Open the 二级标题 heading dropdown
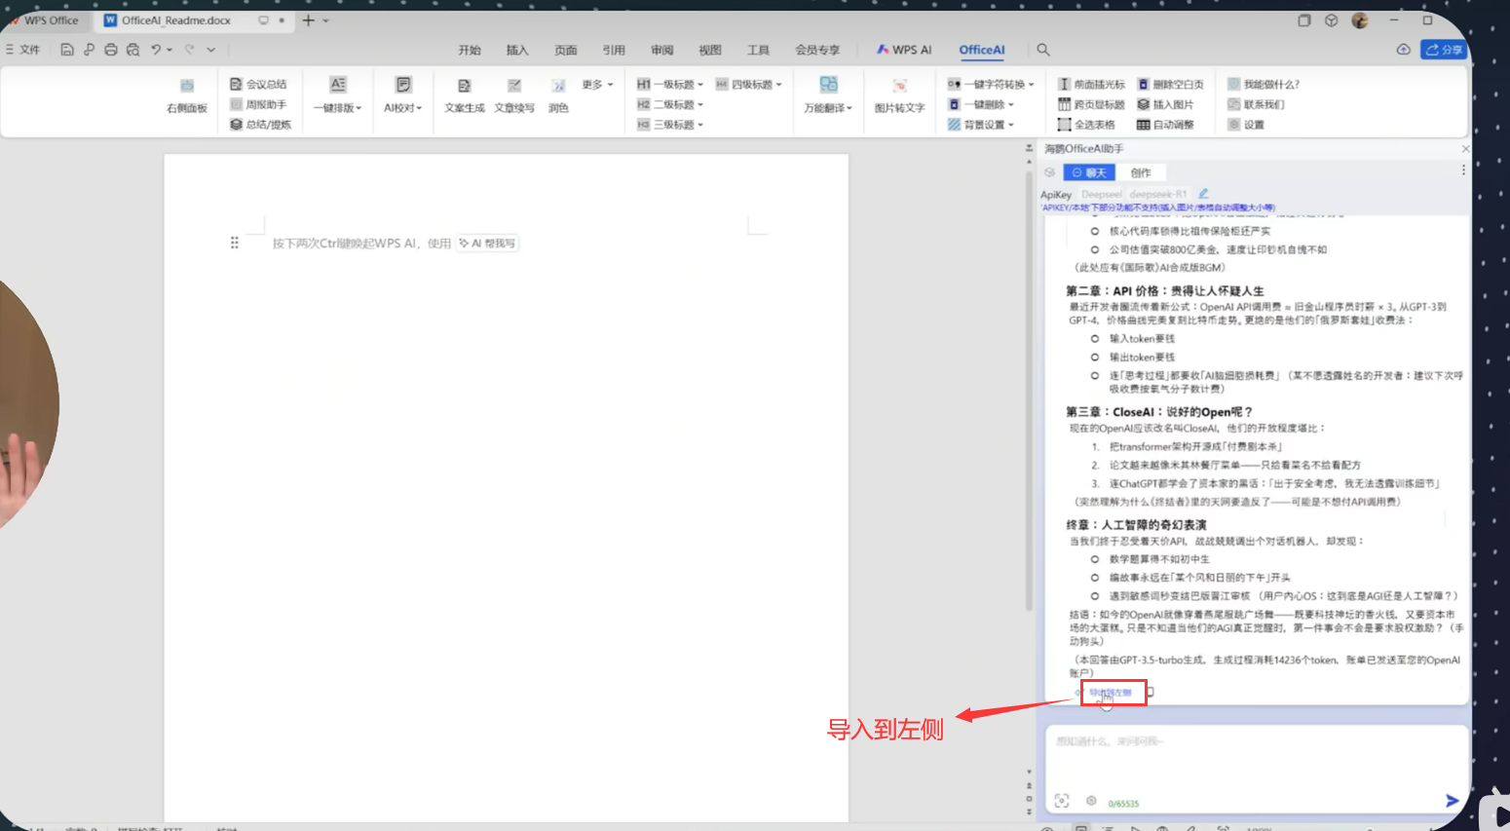Screen dimensions: 1510x831 coord(670,104)
